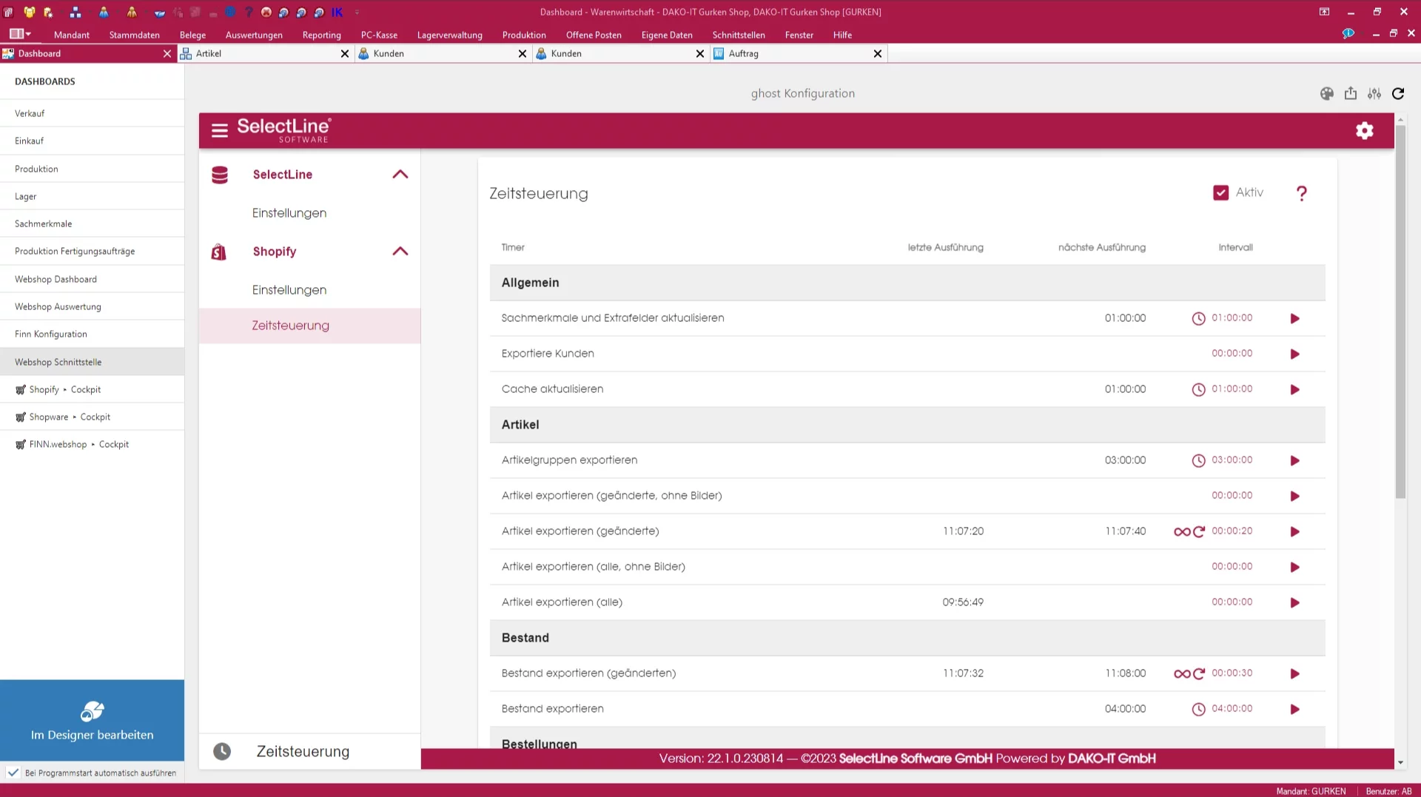The width and height of the screenshot is (1421, 797).
Task: Collapse the Shopify section chevron
Action: tap(400, 251)
